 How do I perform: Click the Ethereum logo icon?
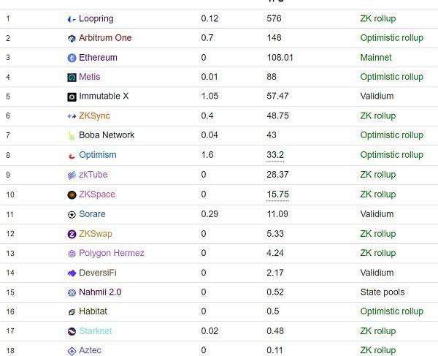[72, 58]
